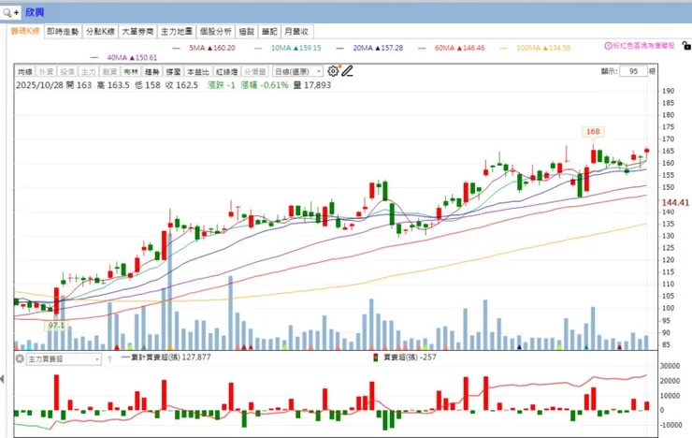Switch to the 籌碼K線 tab
692x438 pixels.
click(25, 31)
